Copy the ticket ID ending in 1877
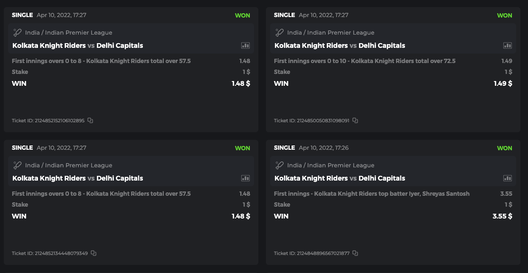 coord(355,253)
